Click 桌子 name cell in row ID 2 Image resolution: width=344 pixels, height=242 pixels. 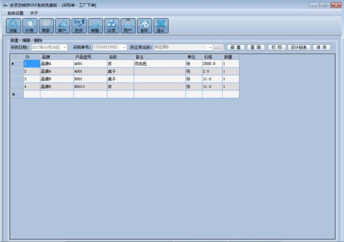coord(120,72)
